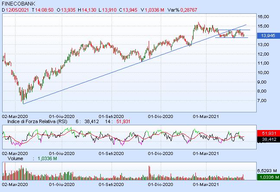Click 01-Mar-2021 label under price chart

tap(206, 117)
